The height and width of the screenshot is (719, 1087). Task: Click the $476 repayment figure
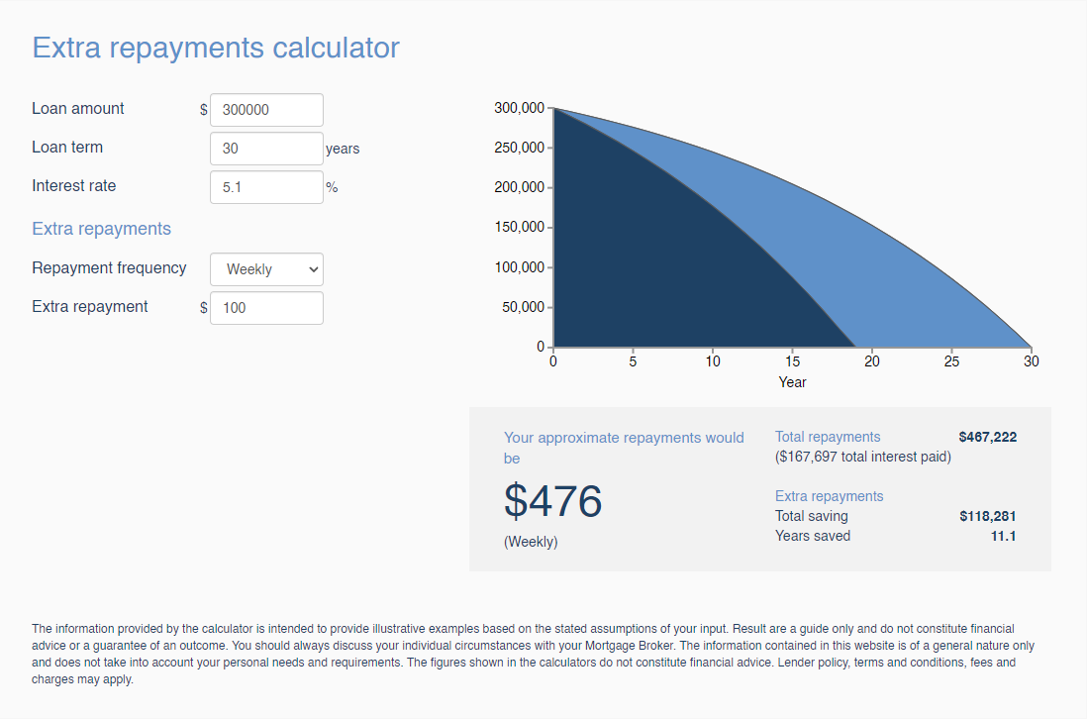pos(552,502)
